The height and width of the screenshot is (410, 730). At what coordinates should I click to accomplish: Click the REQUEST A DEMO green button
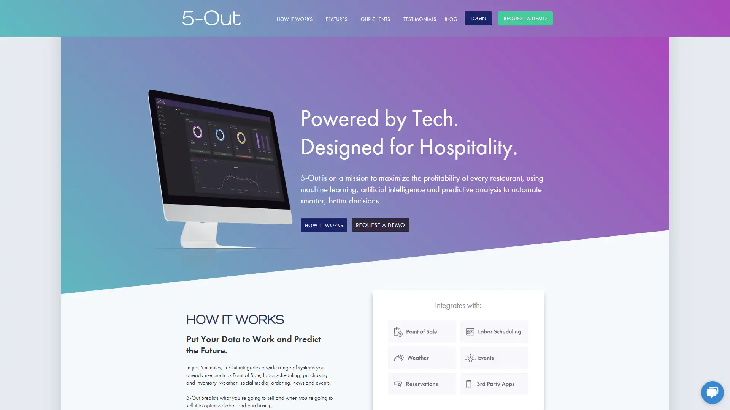[x=525, y=18]
